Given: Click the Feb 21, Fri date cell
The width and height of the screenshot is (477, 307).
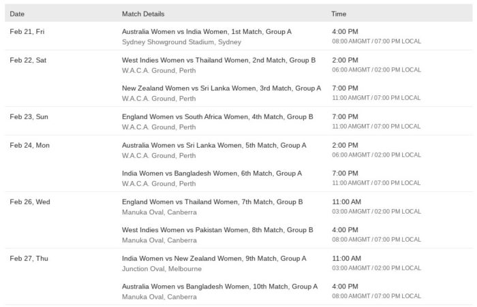Looking at the screenshot, I should tap(27, 31).
